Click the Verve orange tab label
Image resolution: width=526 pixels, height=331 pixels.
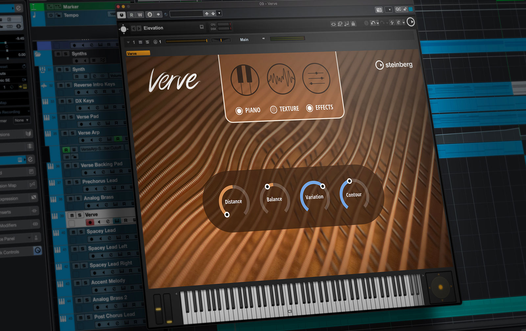(138, 53)
